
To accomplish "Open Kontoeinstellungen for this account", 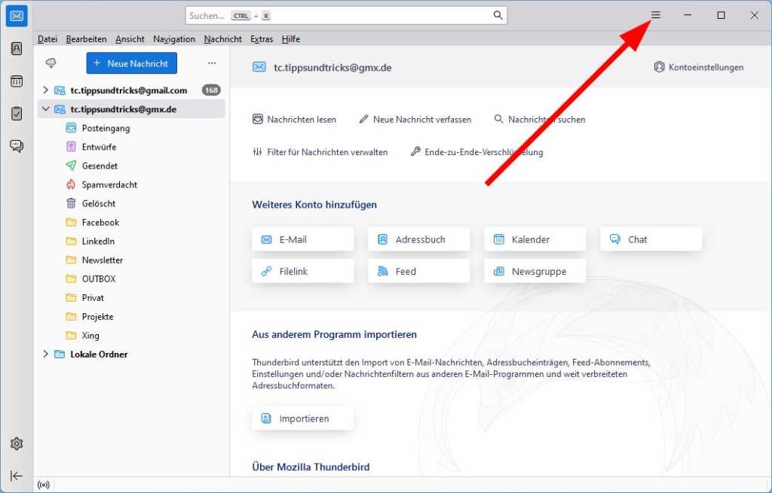I will click(698, 67).
